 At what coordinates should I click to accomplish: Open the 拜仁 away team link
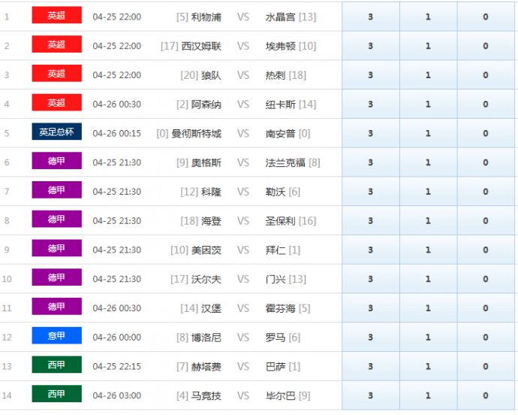[x=276, y=250]
